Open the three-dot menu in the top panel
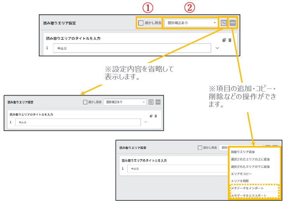 tap(233, 23)
